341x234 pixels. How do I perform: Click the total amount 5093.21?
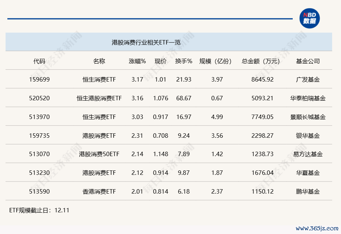point(262,98)
